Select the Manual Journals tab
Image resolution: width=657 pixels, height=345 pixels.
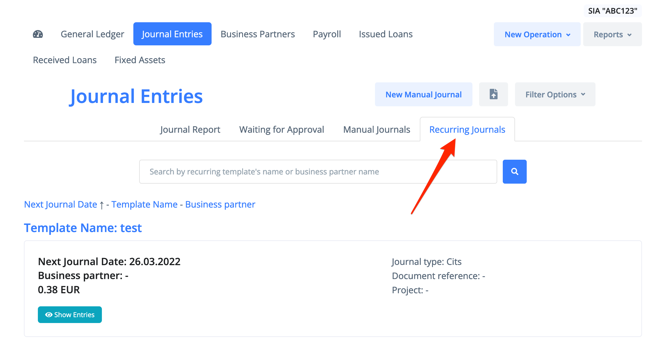pos(376,130)
